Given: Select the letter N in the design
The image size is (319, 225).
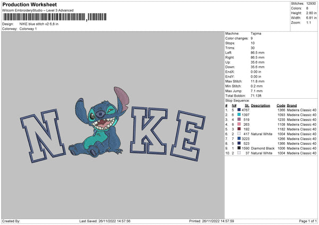Looking at the screenshot, I should [43, 139].
